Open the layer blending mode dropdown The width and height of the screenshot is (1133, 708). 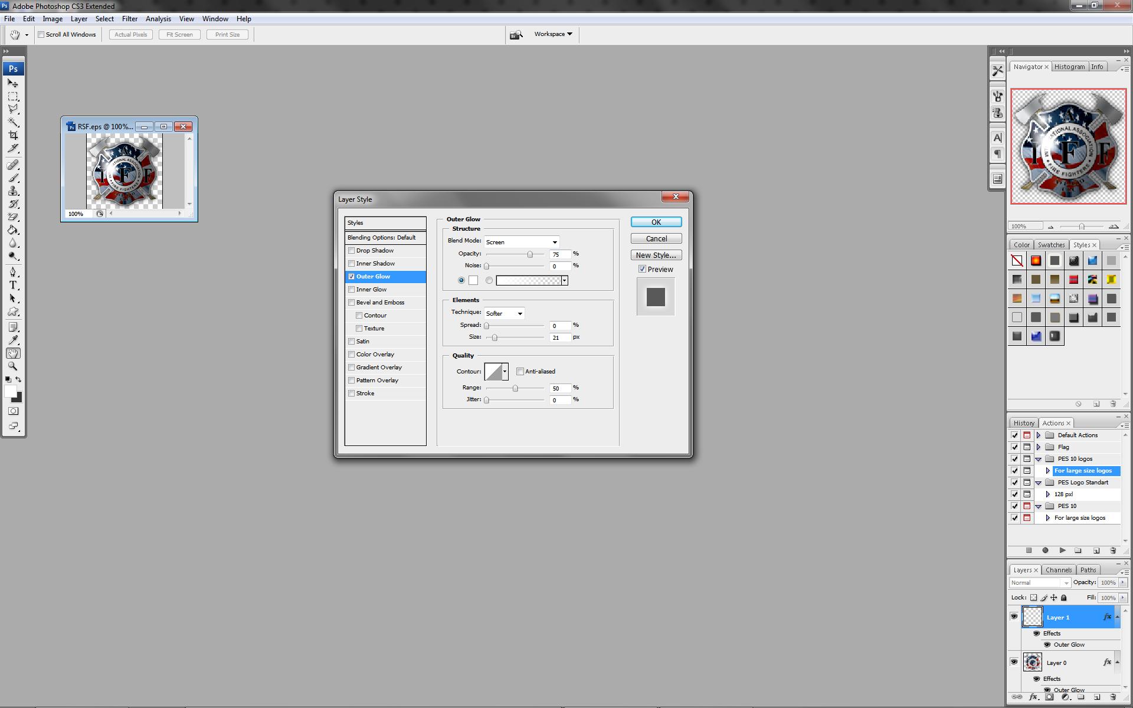point(1040,583)
